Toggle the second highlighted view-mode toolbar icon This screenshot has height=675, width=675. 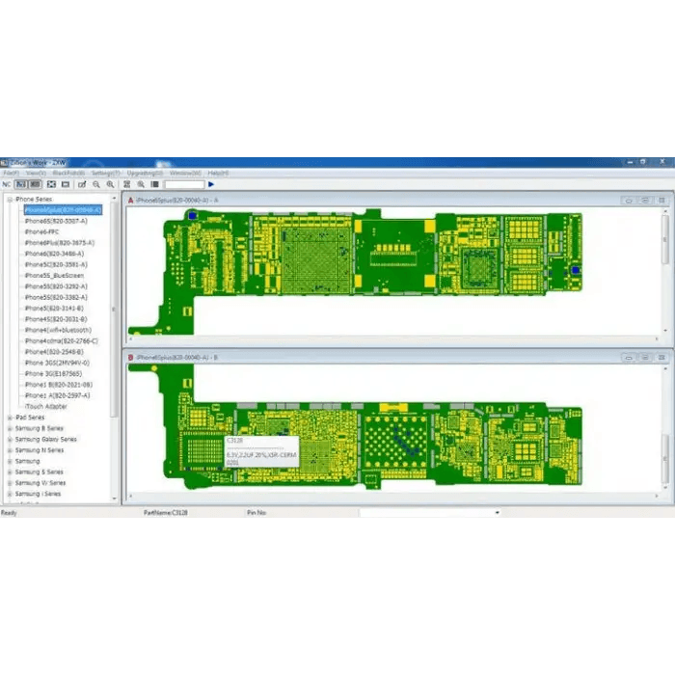(35, 184)
